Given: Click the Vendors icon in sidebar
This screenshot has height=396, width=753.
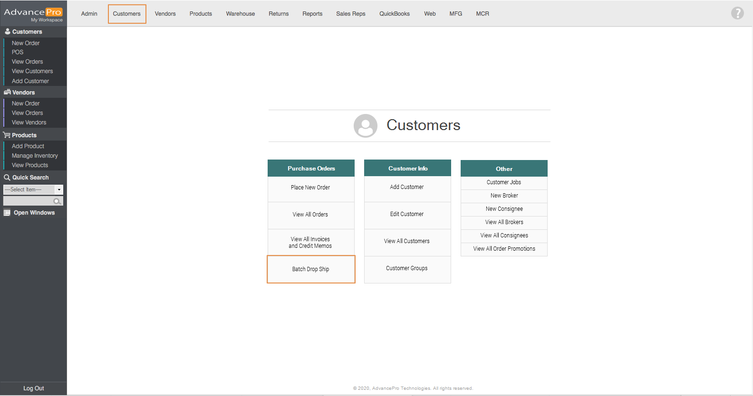Looking at the screenshot, I should pyautogui.click(x=7, y=92).
